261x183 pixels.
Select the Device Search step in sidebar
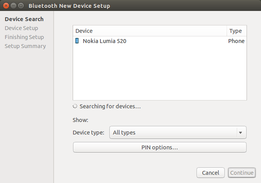point(24,19)
